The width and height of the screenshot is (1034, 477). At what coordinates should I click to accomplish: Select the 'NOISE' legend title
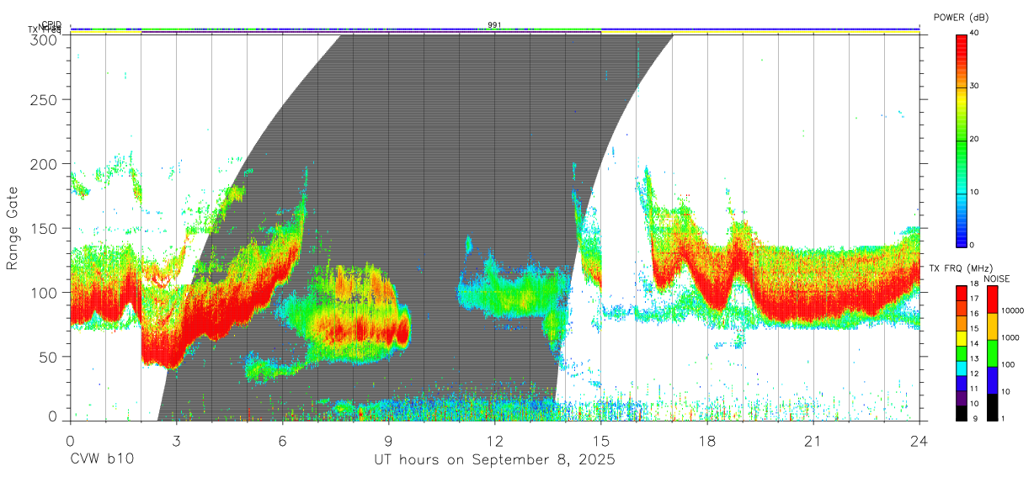click(996, 278)
